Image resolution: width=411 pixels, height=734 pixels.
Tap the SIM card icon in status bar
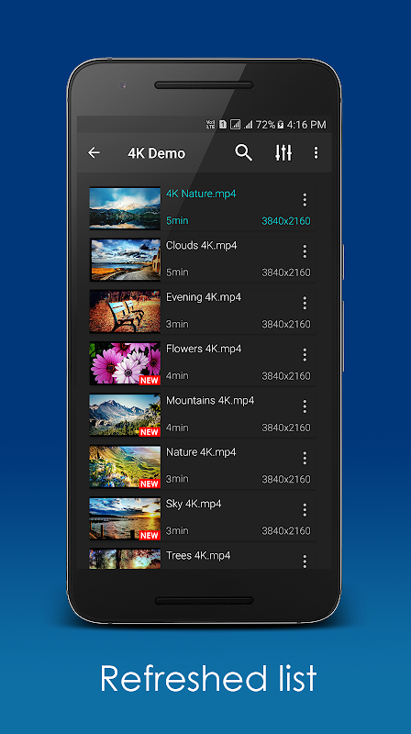point(223,125)
